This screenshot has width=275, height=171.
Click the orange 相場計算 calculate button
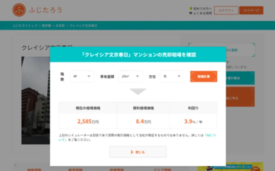point(204,77)
